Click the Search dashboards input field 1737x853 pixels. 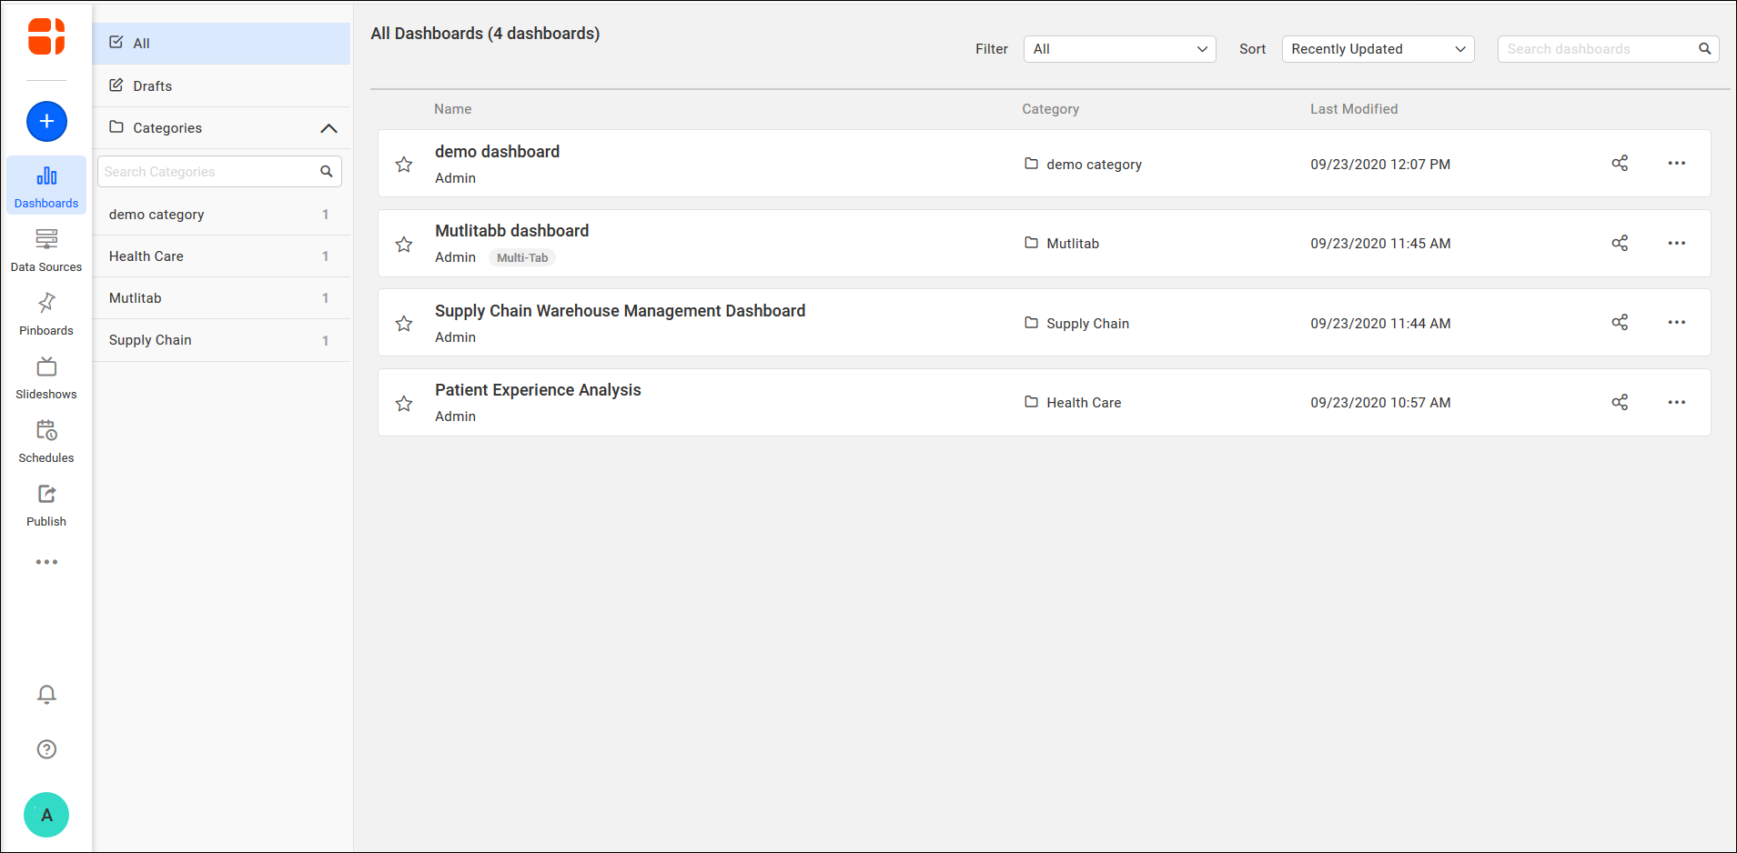tap(1597, 49)
